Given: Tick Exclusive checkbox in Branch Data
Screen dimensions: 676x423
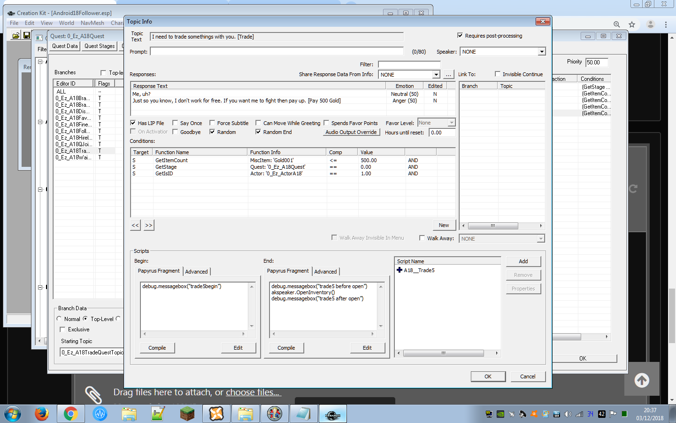Looking at the screenshot, I should pos(62,329).
